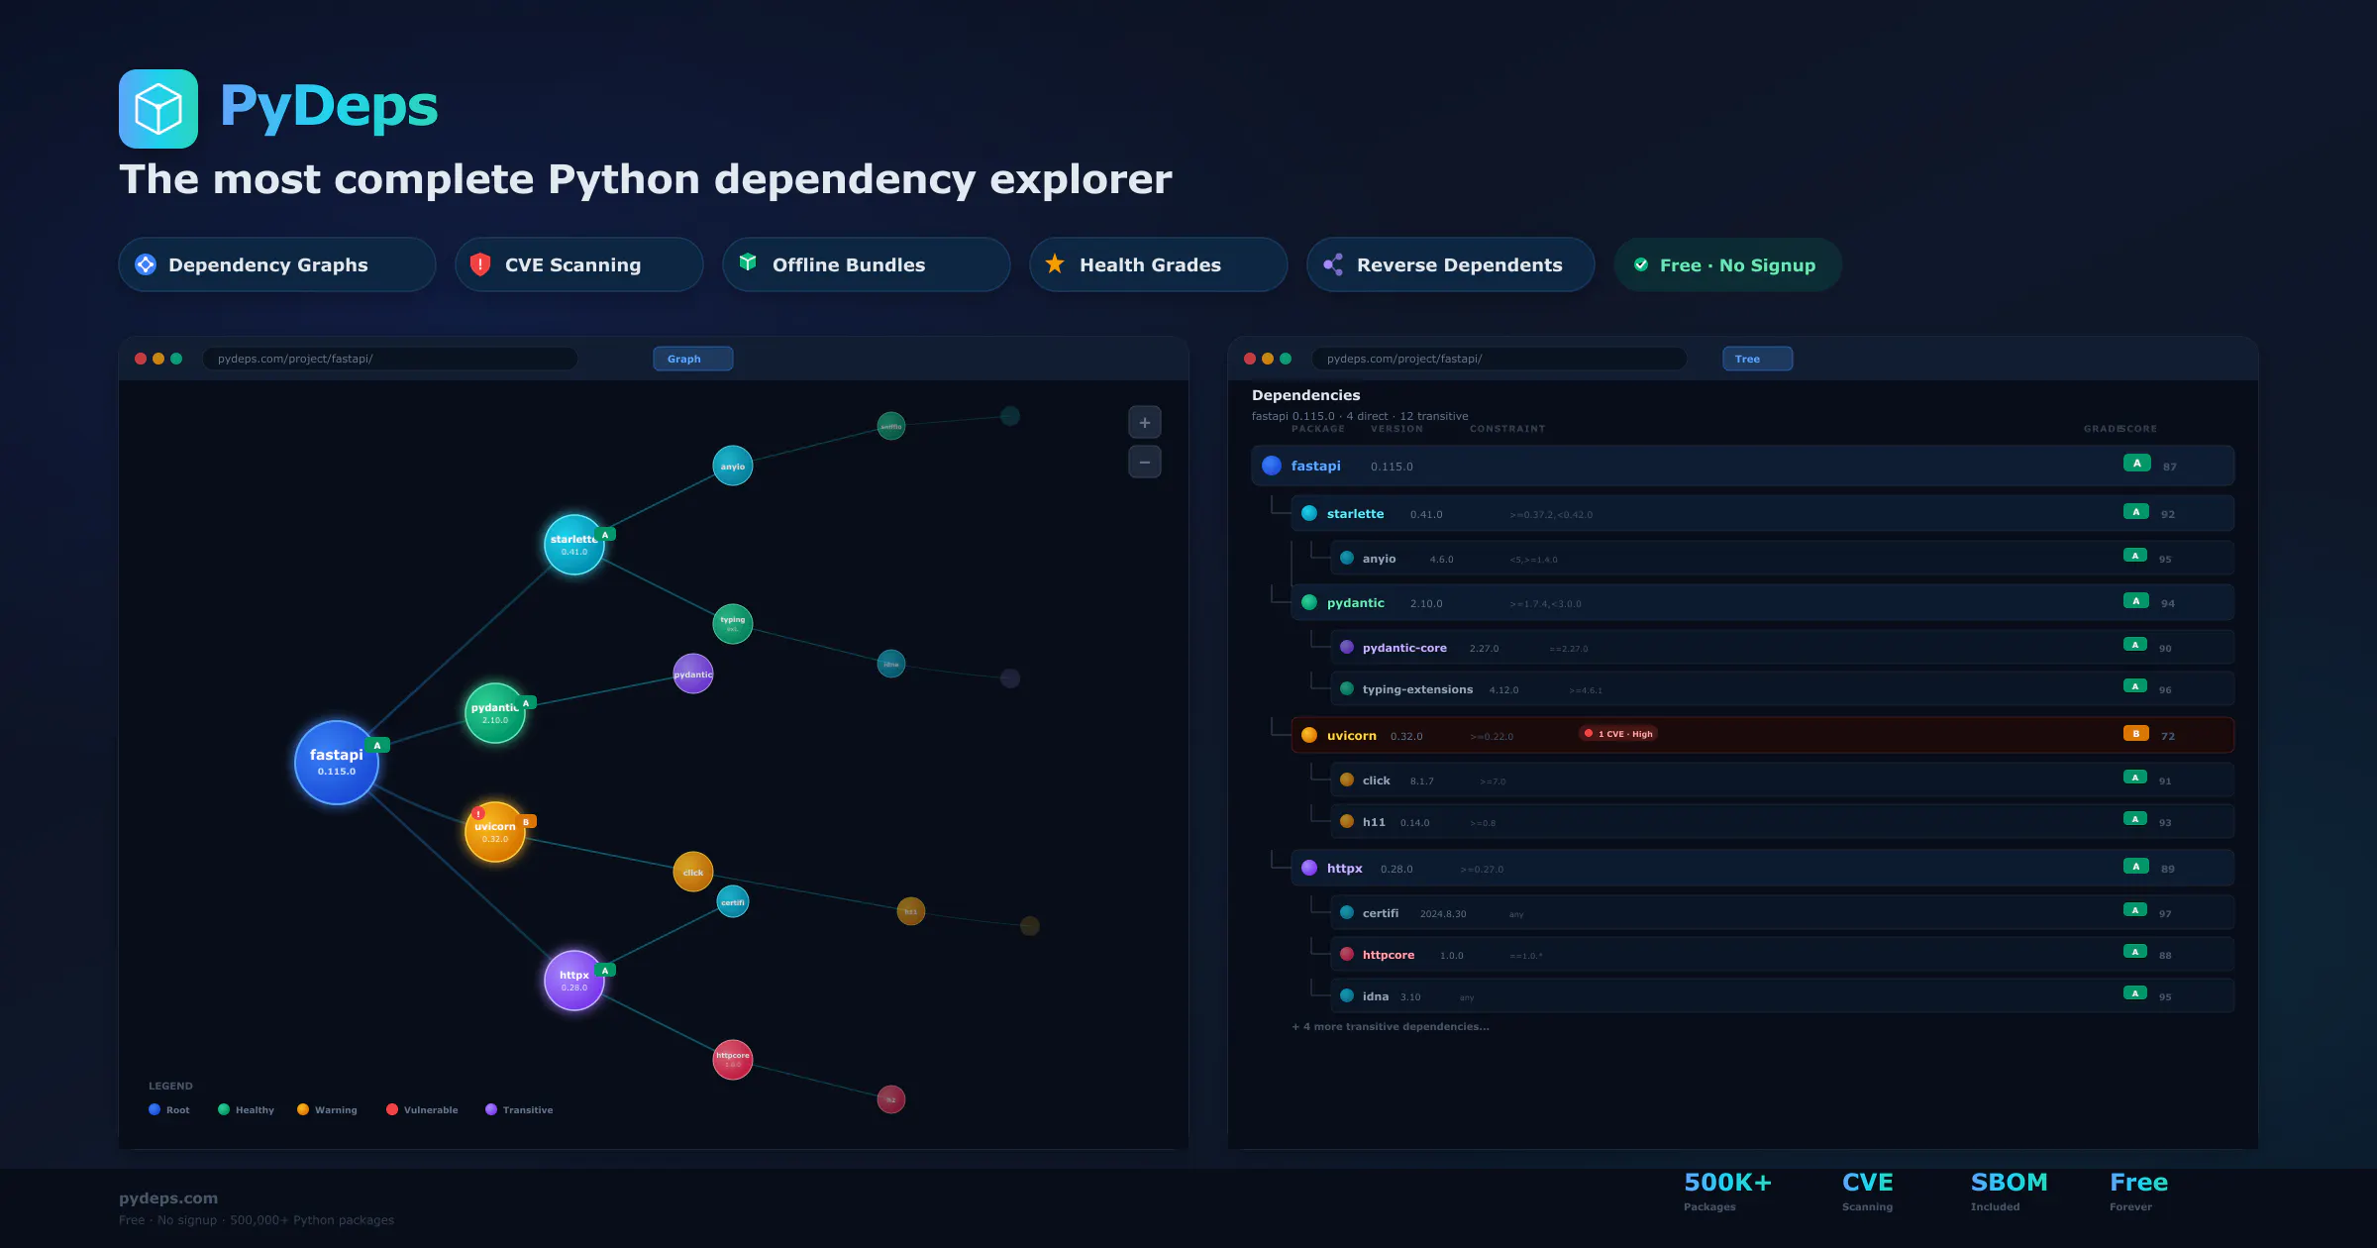This screenshot has height=1248, width=2377.
Task: Zoom out with the graph minus button
Action: click(1145, 463)
